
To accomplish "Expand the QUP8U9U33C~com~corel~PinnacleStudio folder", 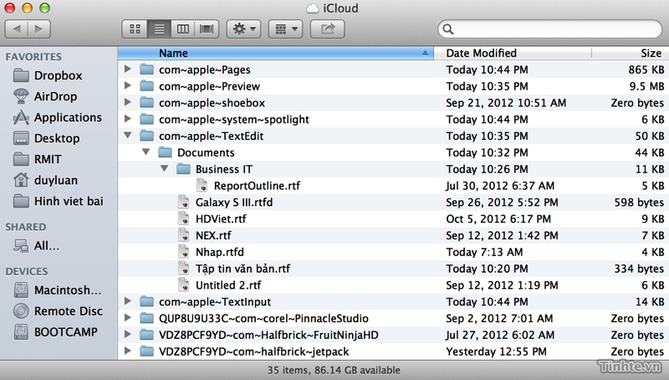I will pos(127,318).
